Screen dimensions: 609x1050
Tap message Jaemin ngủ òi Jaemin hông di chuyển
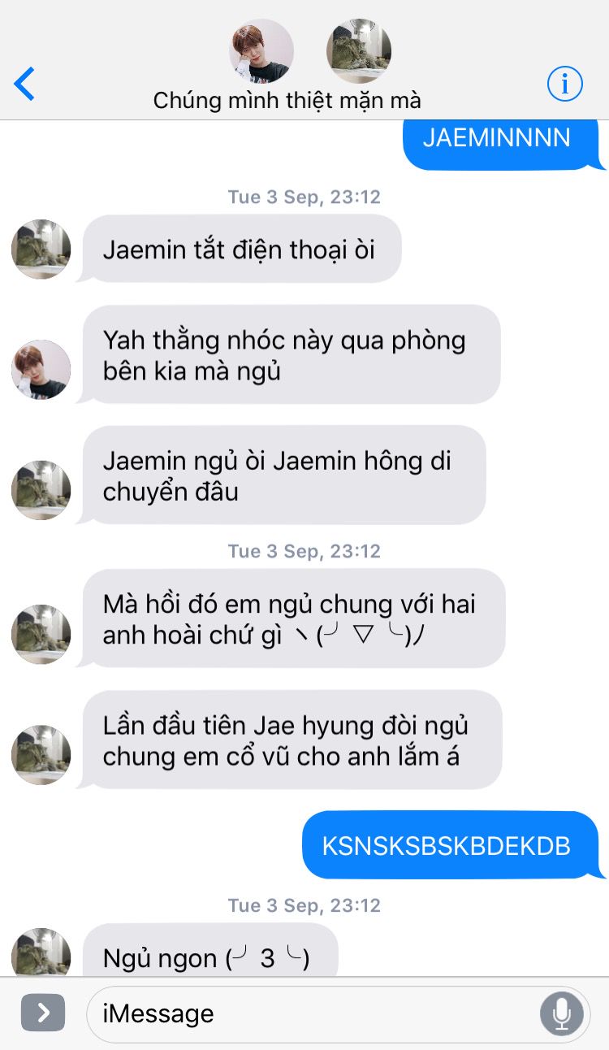tap(283, 475)
